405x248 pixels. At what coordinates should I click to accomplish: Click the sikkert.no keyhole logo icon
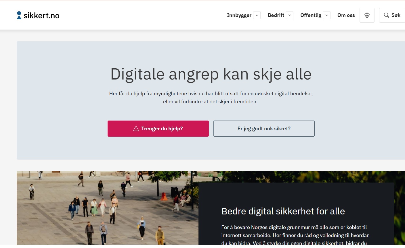(19, 15)
